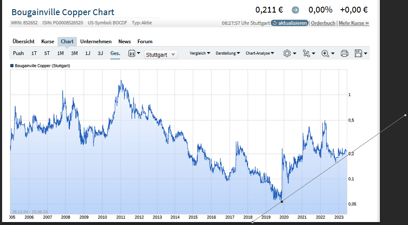This screenshot has height=225, width=408.
Task: Open the Orderbuch link
Action: tap(323, 23)
